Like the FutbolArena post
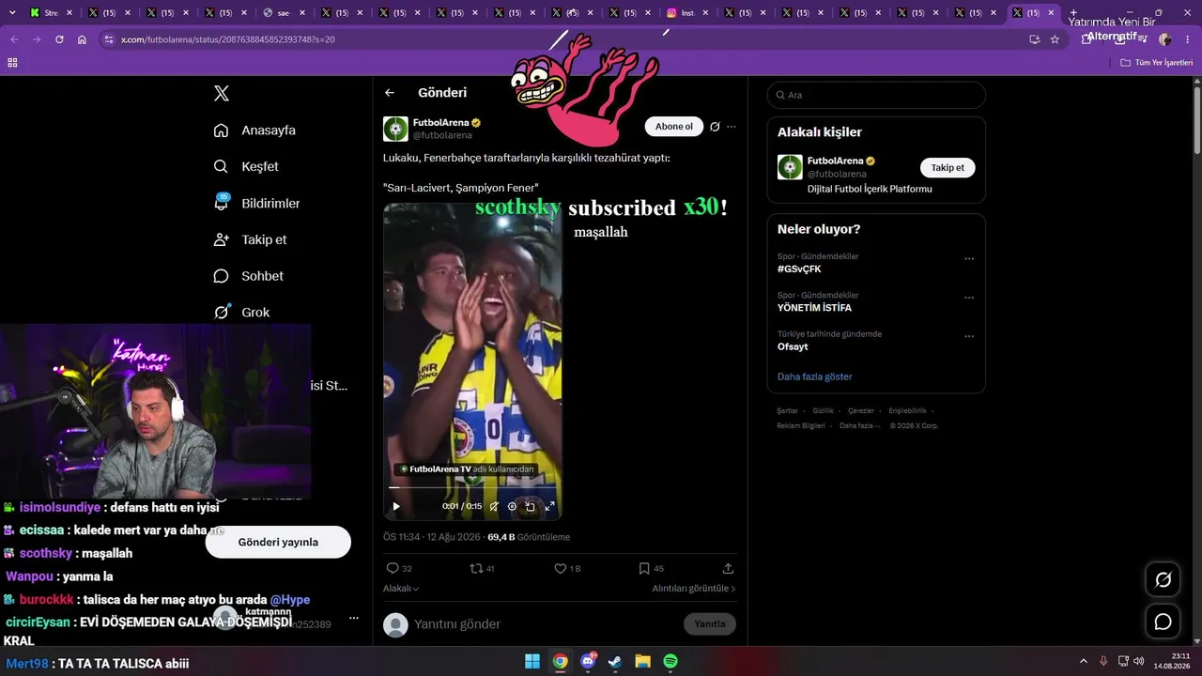Image resolution: width=1202 pixels, height=676 pixels. point(567,568)
